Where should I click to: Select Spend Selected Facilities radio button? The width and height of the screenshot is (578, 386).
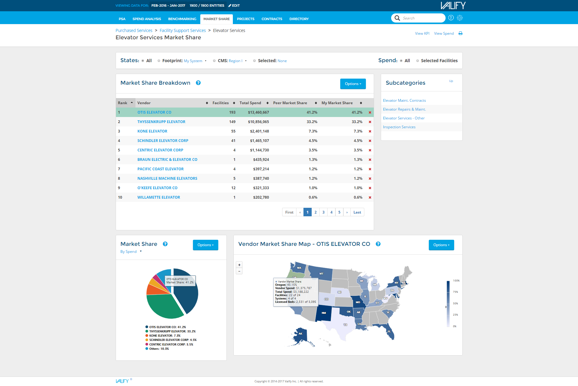(418, 61)
